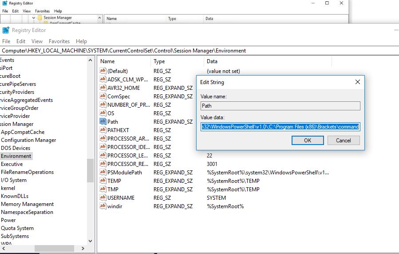399x254 pixels.
Task: Click the front Registry Editor title icon
Action: coord(6,30)
